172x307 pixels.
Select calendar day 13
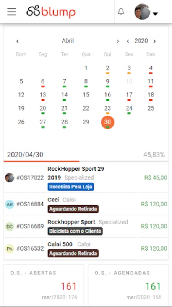click(x=43, y=95)
